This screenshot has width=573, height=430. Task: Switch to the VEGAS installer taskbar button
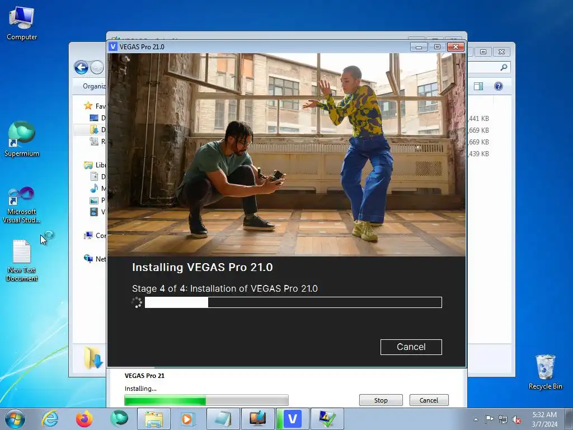pos(293,419)
